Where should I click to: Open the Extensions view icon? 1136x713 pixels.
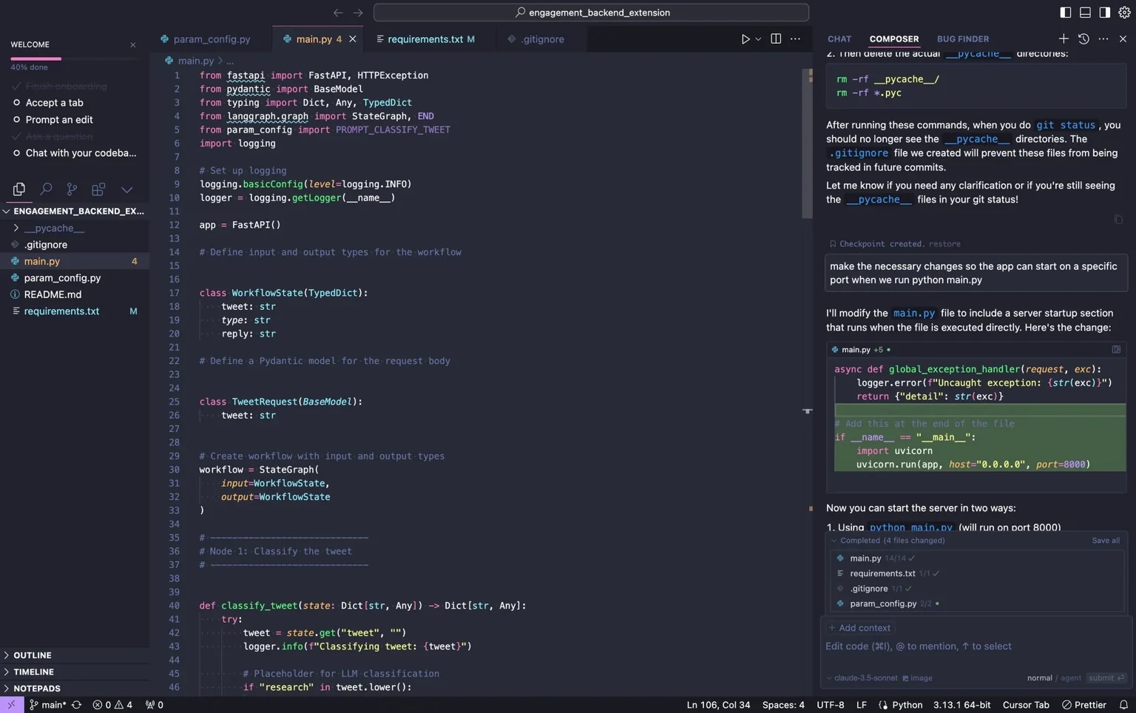[x=98, y=189]
